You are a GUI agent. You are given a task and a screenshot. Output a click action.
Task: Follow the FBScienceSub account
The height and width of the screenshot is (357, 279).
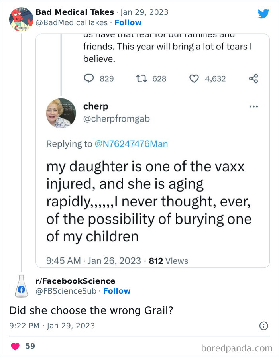click(x=117, y=291)
